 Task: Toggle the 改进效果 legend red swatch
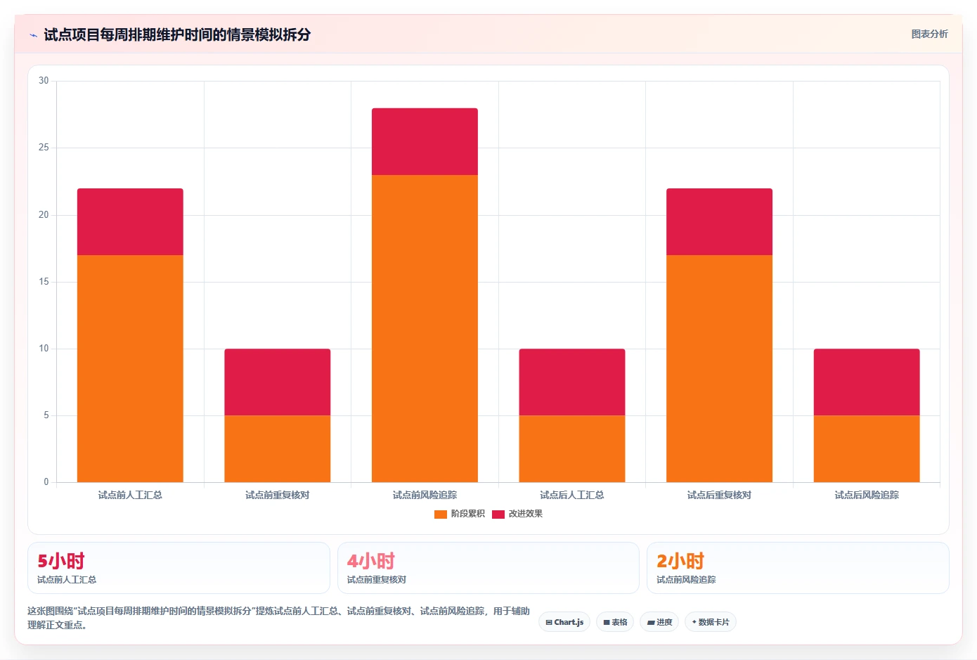click(x=498, y=514)
